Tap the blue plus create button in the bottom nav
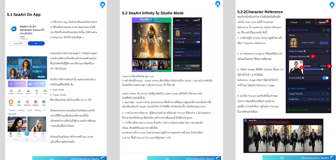The width and height of the screenshot is (336, 160). click(27, 133)
